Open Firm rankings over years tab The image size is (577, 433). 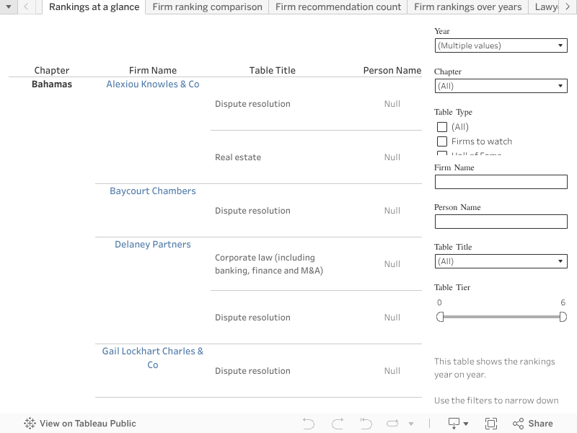[467, 7]
